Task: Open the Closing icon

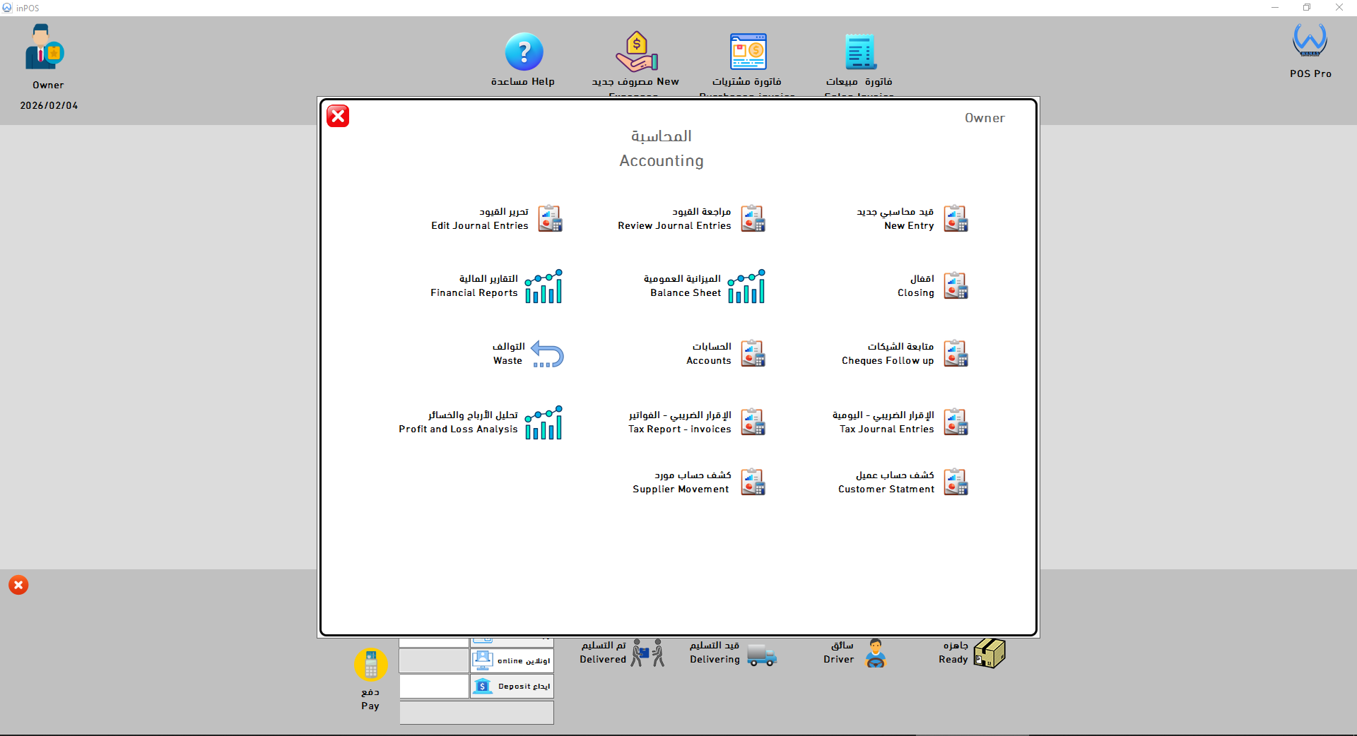Action: pos(956,285)
